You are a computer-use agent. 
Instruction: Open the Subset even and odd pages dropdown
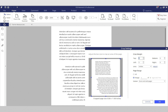pyautogui.click(x=152, y=81)
